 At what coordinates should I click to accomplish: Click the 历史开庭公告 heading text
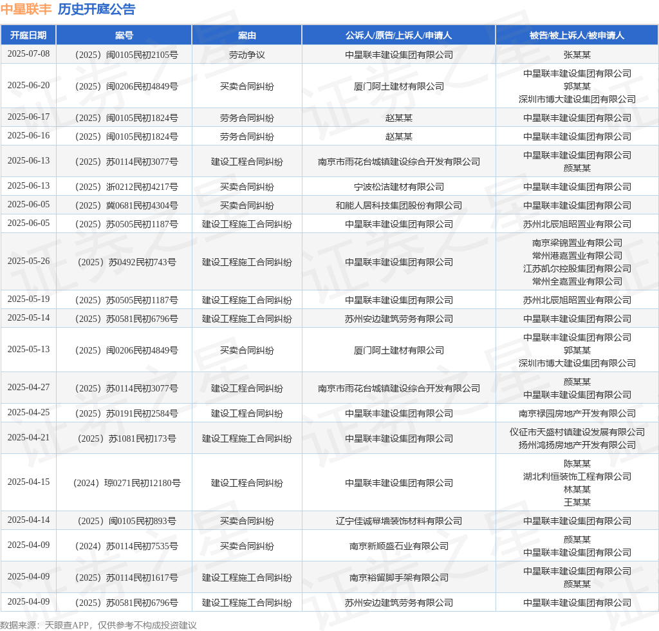[97, 10]
